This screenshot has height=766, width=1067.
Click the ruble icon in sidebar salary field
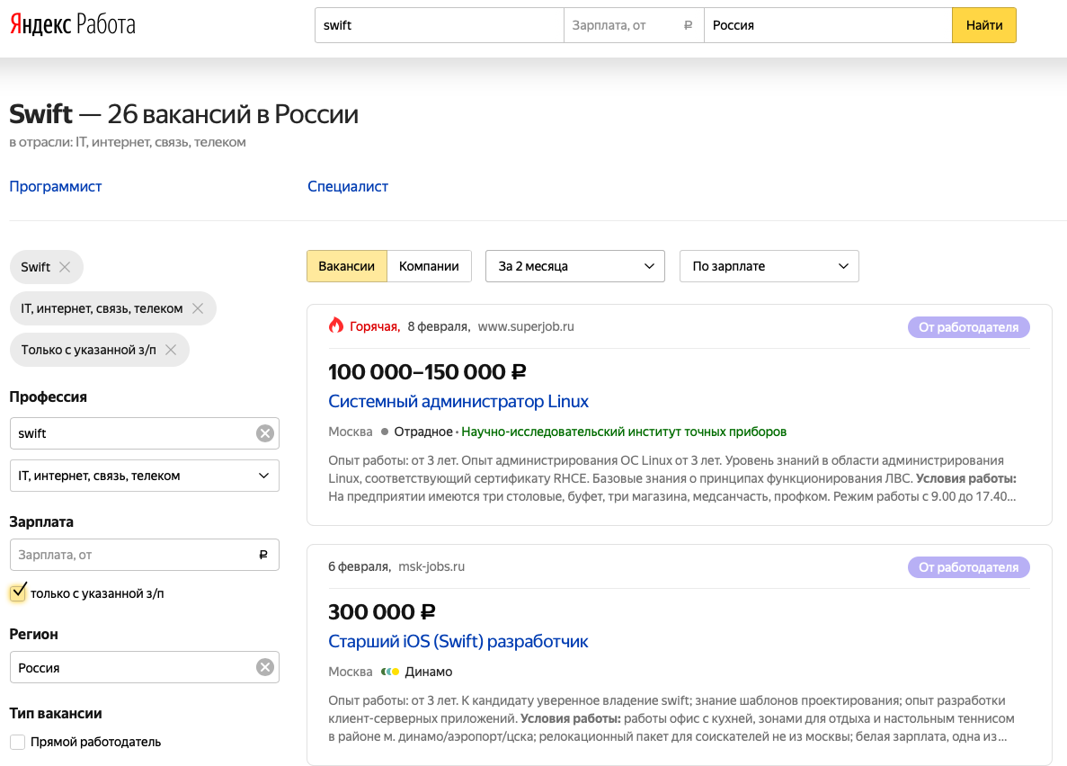pos(263,555)
